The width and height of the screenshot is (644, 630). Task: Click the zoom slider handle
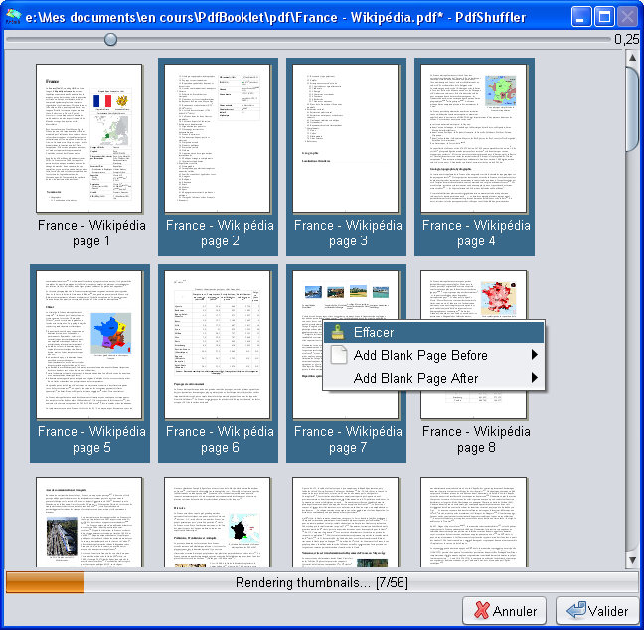[110, 40]
